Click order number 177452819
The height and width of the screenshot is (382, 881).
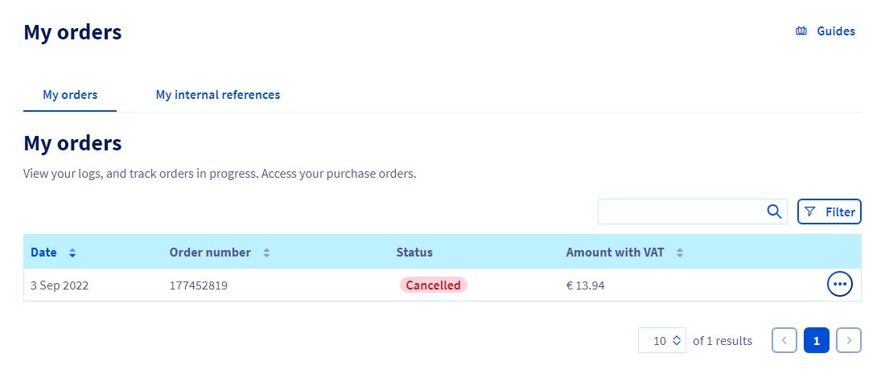[199, 285]
